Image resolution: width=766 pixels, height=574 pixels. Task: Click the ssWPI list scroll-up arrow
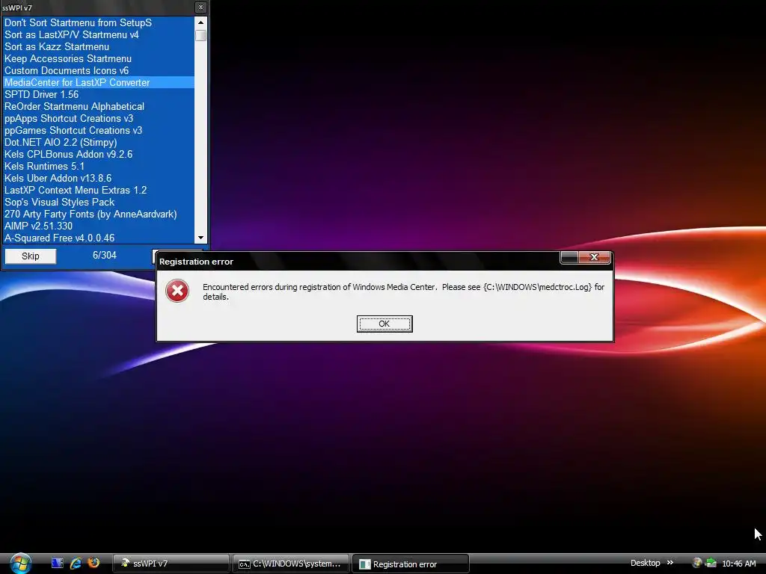[x=200, y=22]
